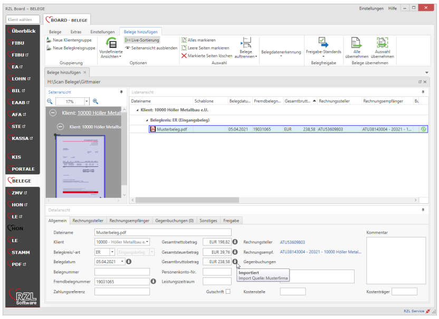The width and height of the screenshot is (439, 319).
Task: Toggle Live-Sortierung option
Action: click(141, 40)
